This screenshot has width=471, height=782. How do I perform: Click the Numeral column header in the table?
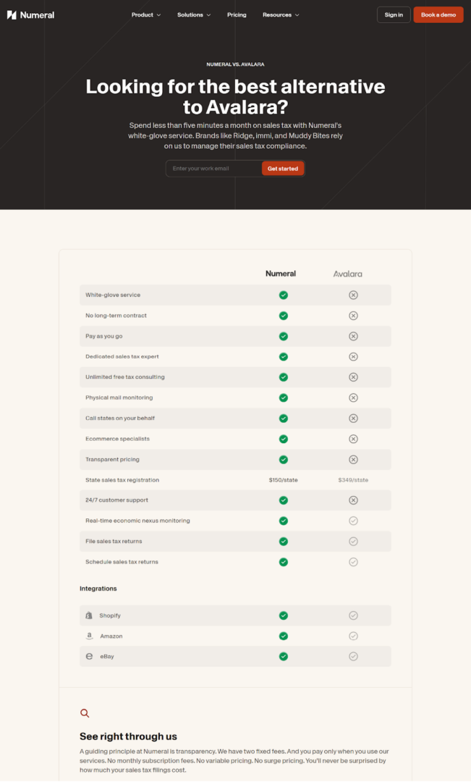281,273
